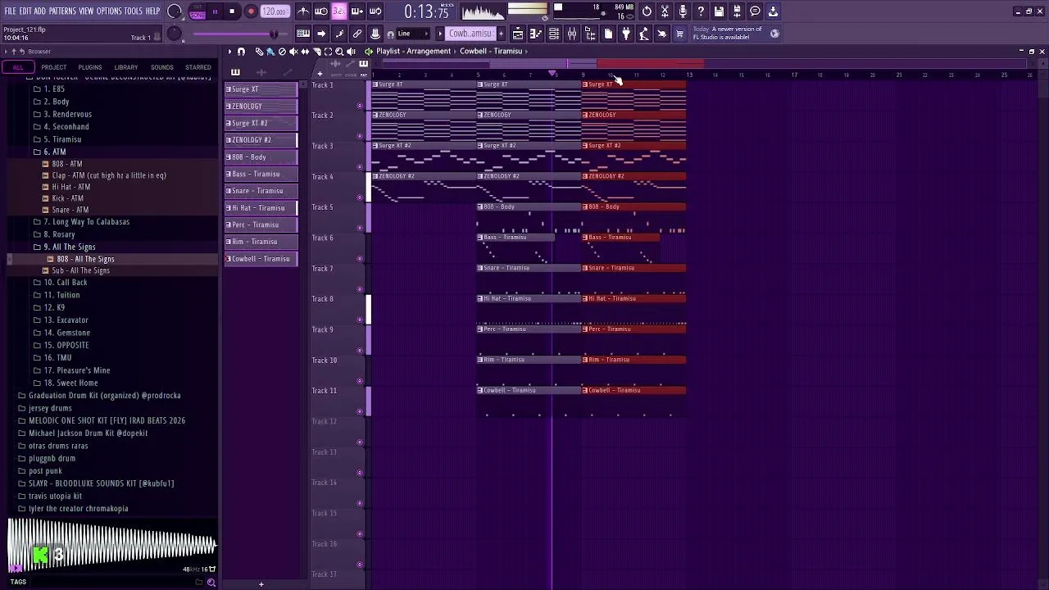This screenshot has height=590, width=1049.
Task: Select the Snare - Tiramisu pattern in picker
Action: pos(261,191)
